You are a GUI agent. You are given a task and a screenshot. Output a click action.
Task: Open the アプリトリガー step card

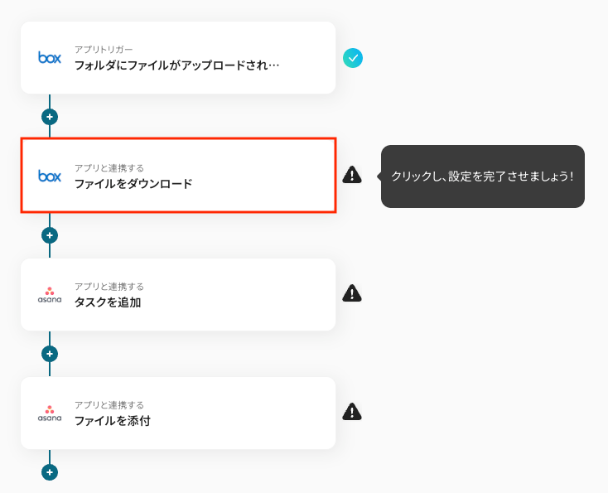(178, 58)
